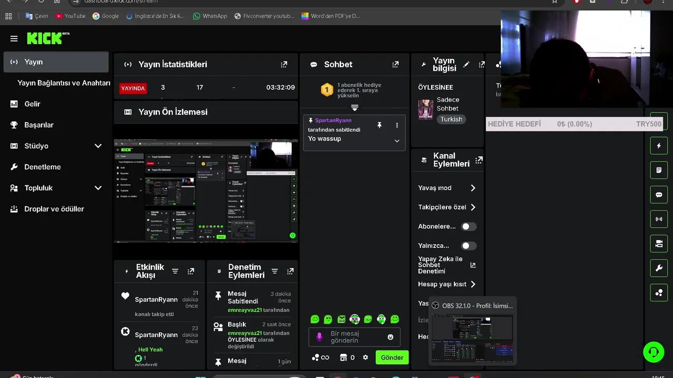Screen dimensions: 673x378
Task: Click the 03:32:09 stream duration
Action: coord(280,88)
